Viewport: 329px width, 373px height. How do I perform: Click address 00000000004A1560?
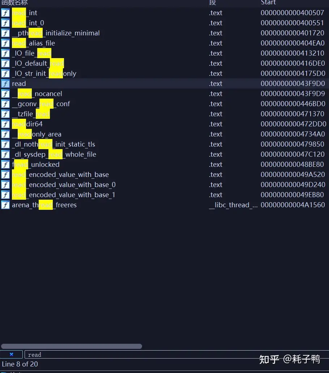pyautogui.click(x=293, y=205)
